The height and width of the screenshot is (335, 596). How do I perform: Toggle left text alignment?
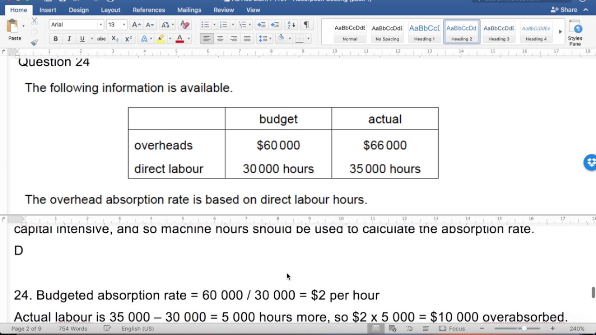coord(207,39)
